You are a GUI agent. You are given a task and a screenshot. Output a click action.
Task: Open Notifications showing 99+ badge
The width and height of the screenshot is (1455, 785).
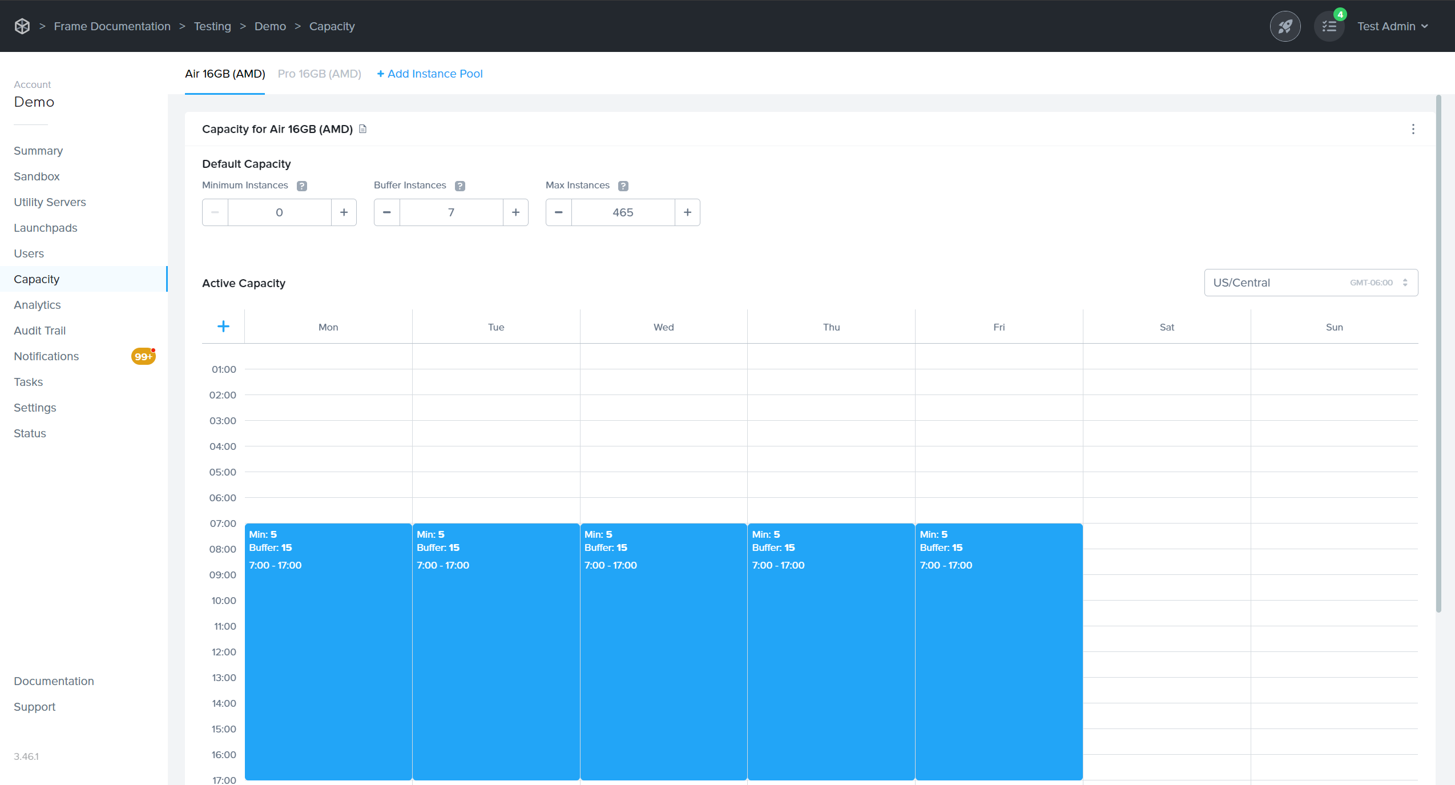pyautogui.click(x=46, y=356)
